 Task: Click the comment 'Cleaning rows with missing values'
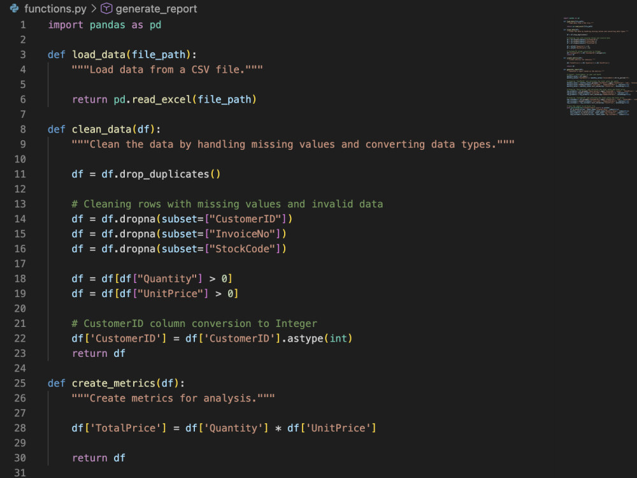(227, 204)
